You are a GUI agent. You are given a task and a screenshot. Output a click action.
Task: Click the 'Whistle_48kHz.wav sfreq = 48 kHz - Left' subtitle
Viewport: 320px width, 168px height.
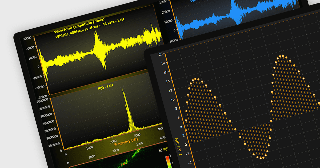tap(90, 27)
